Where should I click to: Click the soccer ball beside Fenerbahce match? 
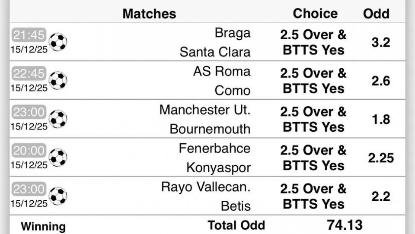58,158
